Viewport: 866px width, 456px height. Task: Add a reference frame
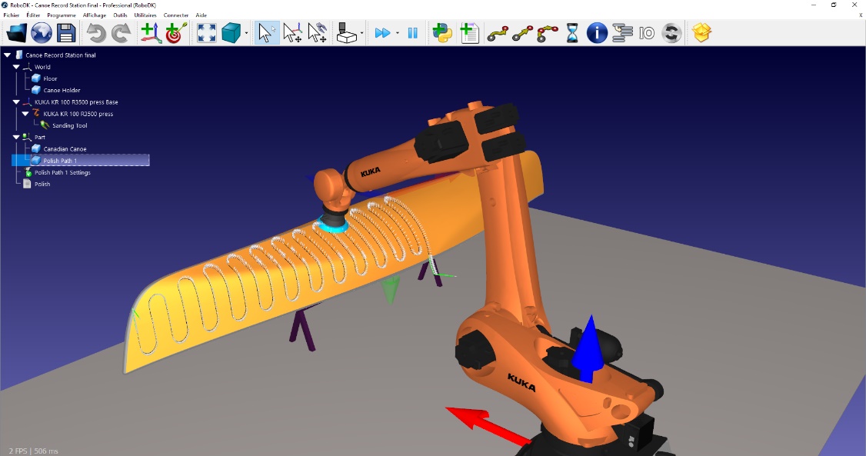[151, 33]
